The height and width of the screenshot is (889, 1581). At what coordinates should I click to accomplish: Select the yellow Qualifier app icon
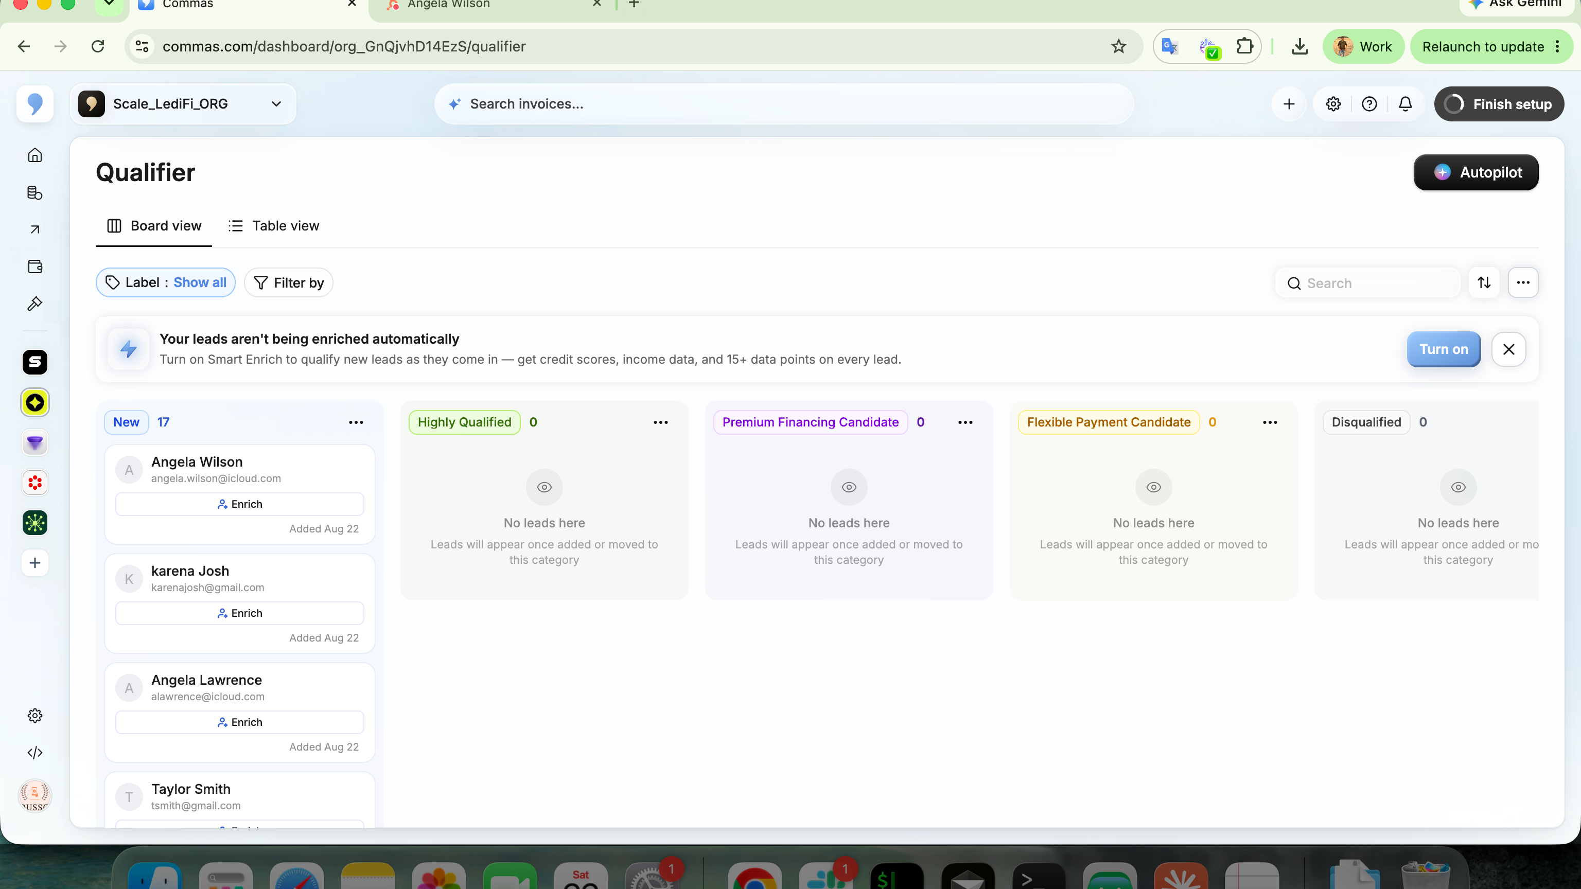[35, 402]
